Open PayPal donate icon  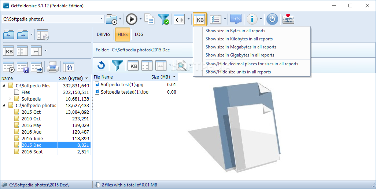click(x=288, y=19)
